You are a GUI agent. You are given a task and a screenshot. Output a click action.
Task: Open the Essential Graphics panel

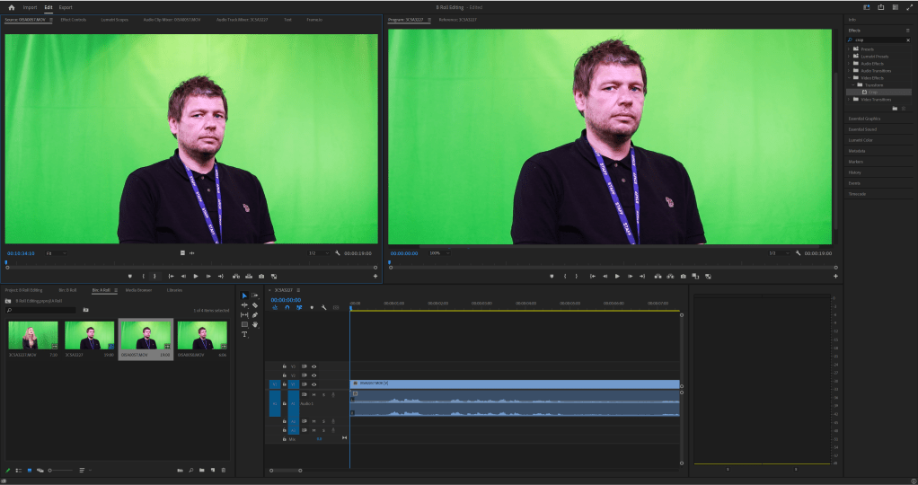click(864, 119)
